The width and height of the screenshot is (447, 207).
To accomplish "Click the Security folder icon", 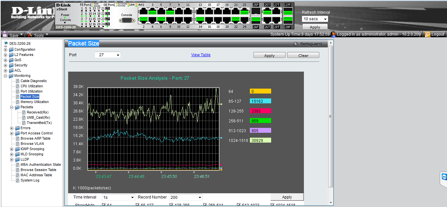I will coord(11,65).
